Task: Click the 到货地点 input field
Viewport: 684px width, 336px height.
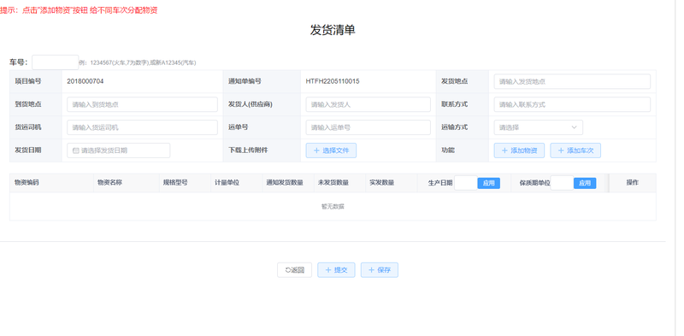Action: [x=142, y=104]
